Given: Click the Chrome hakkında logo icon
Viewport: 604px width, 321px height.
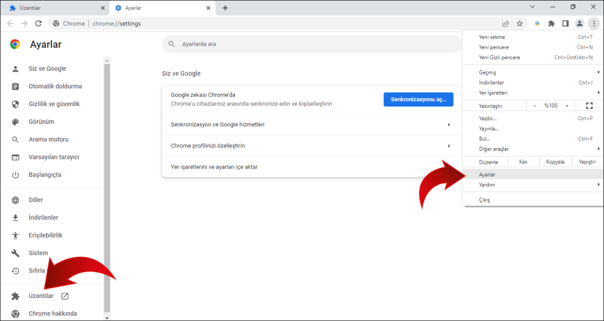Looking at the screenshot, I should point(16,314).
